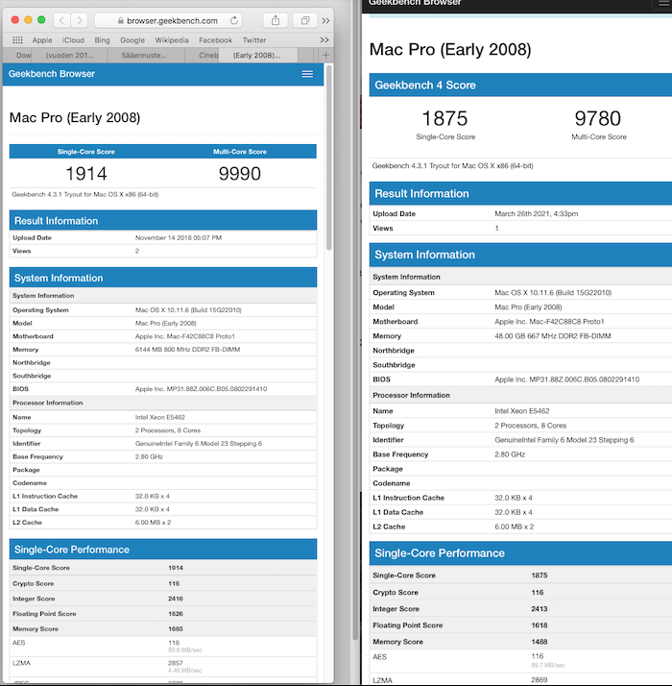Click Safari's forward arrow button
672x686 pixels.
tap(79, 20)
